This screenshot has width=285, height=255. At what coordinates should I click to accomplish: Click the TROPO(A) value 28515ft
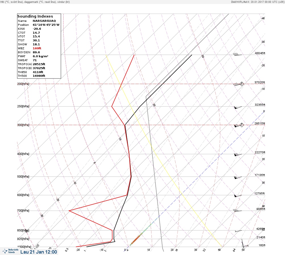click(x=39, y=64)
